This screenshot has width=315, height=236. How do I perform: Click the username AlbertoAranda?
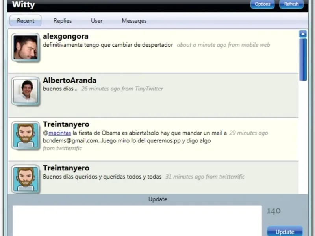[70, 80]
